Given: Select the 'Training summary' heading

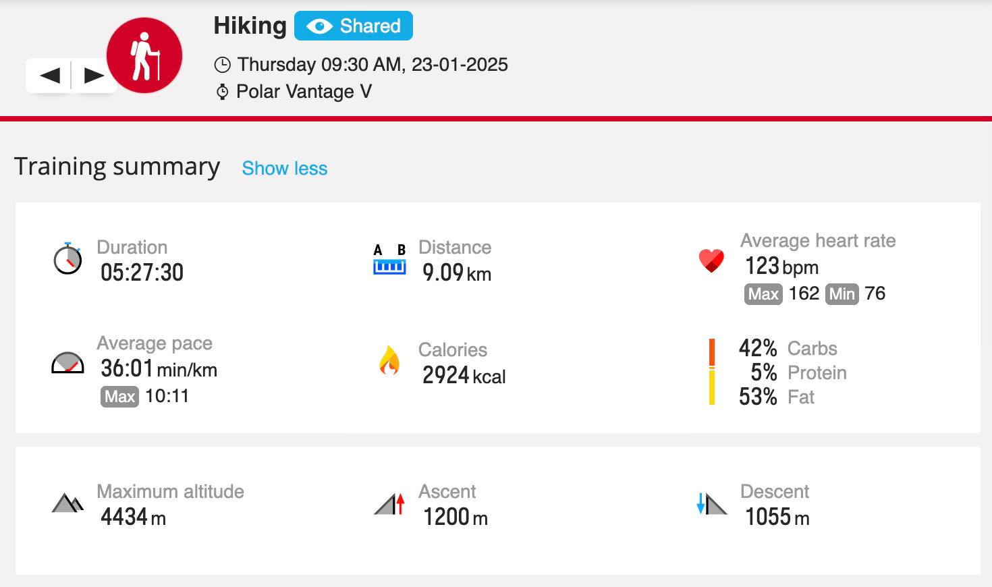Looking at the screenshot, I should click(x=117, y=167).
